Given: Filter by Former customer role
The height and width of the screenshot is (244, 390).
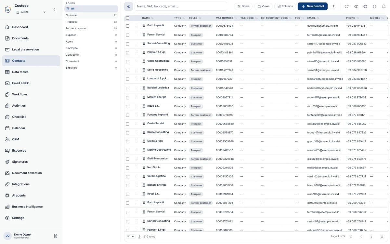Looking at the screenshot, I should 91,28.
